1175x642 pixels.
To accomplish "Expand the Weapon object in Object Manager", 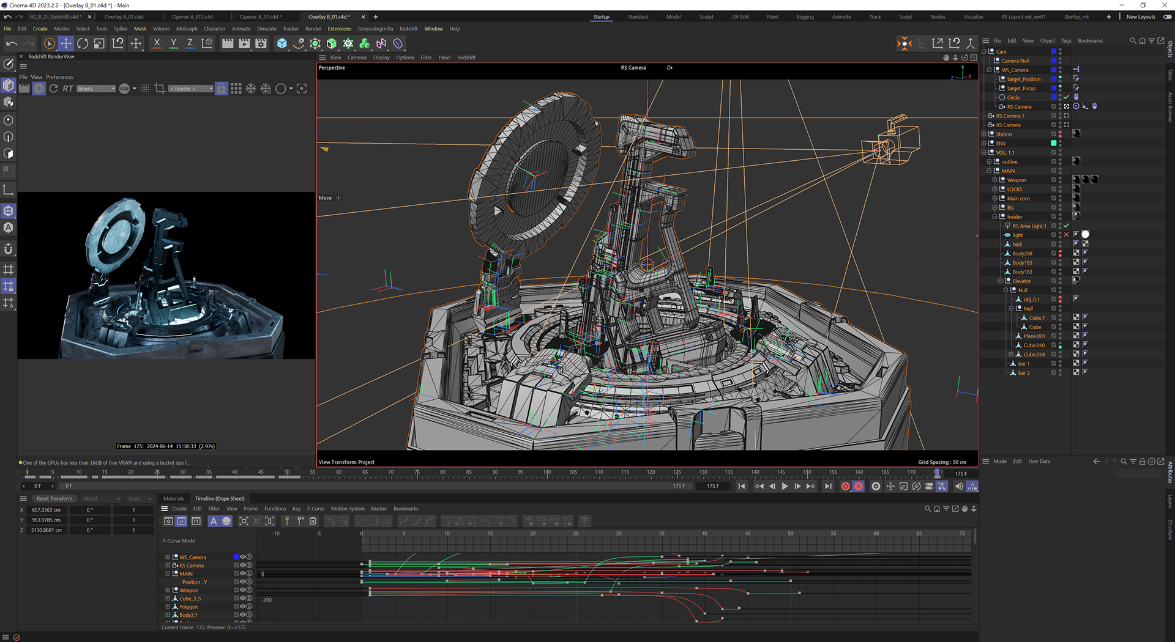I will (x=994, y=180).
